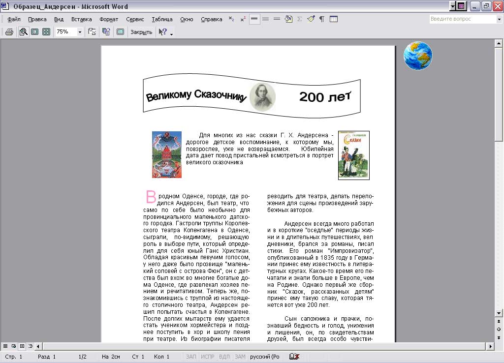This screenshot has width=504, height=363.
Task: Click the Next Page double-arrow button
Action: click(x=499, y=337)
